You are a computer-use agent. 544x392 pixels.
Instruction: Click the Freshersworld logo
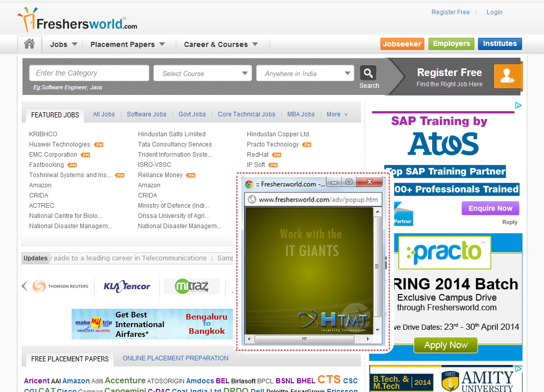[72, 20]
